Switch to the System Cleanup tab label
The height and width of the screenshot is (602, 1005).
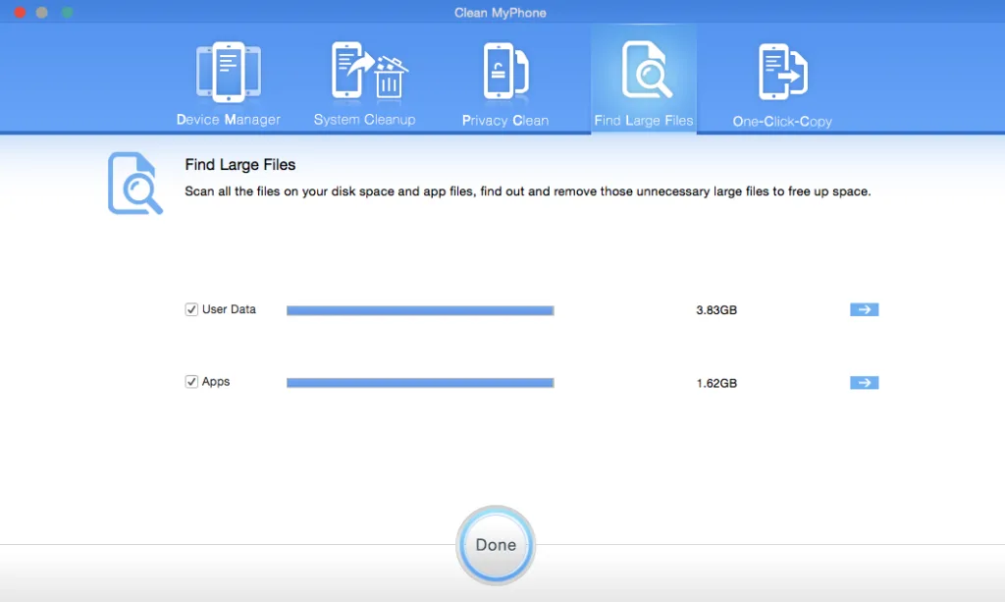[x=364, y=120]
